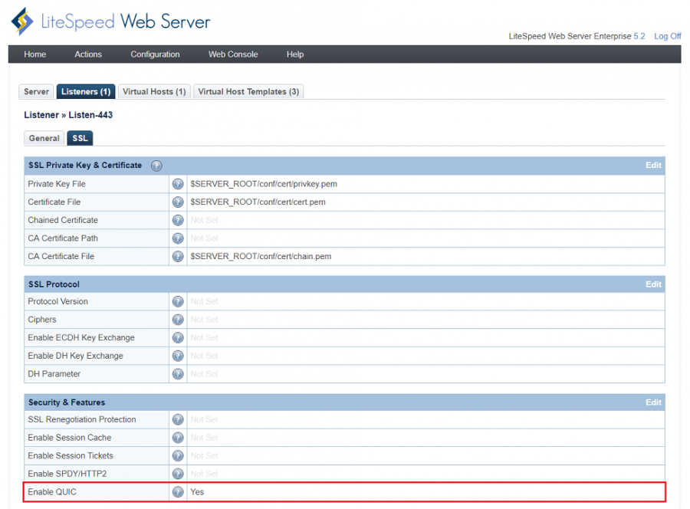690x509 pixels.
Task: Show help for Protocol Version
Action: [178, 301]
